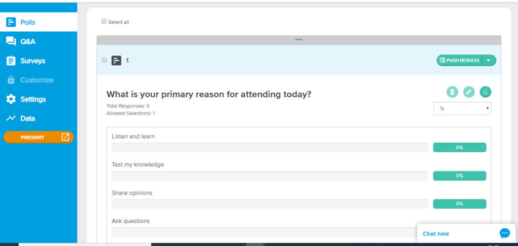Click the Surveys clipboard icon
The width and height of the screenshot is (518, 246).
pos(11,60)
